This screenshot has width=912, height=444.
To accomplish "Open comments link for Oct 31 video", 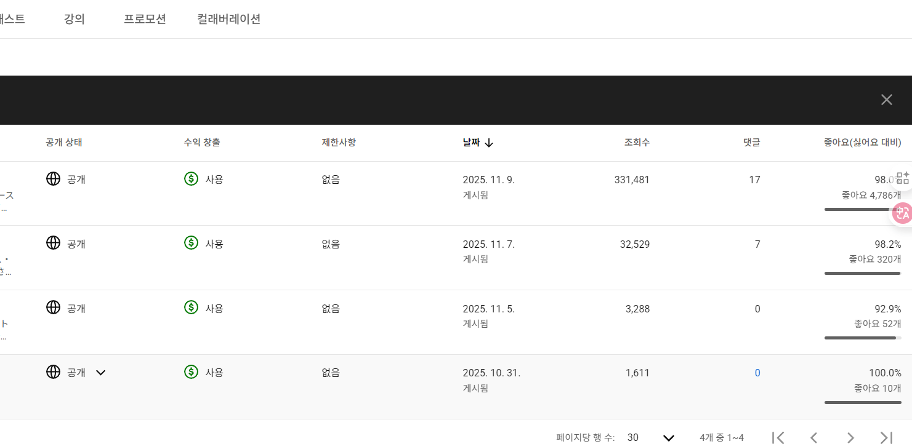I will point(757,373).
